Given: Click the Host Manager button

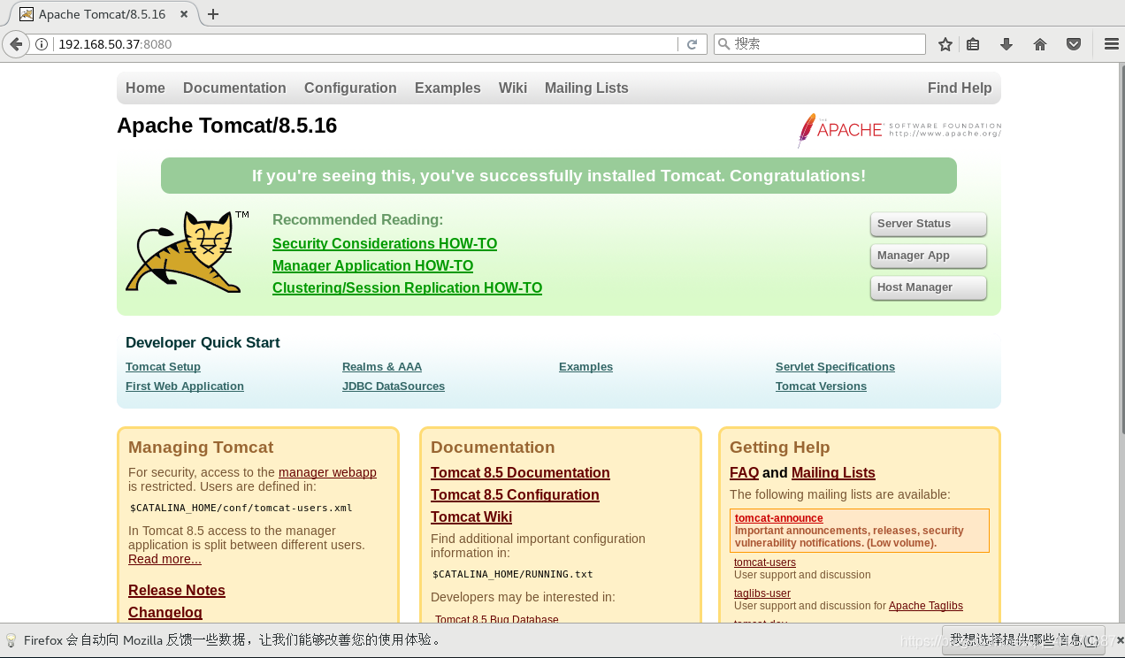Looking at the screenshot, I should point(928,287).
